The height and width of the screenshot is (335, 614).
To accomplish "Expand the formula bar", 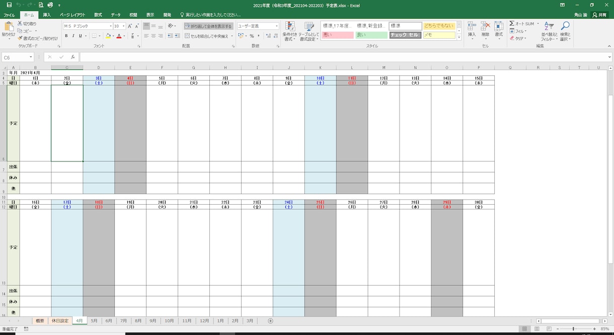I will coord(608,57).
